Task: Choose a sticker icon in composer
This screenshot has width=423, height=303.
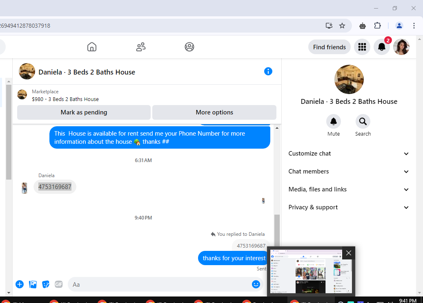Action: tap(46, 284)
